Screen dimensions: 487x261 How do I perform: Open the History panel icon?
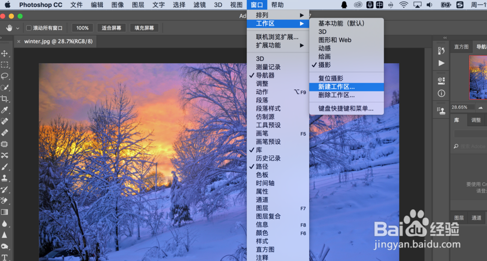pyautogui.click(x=441, y=51)
